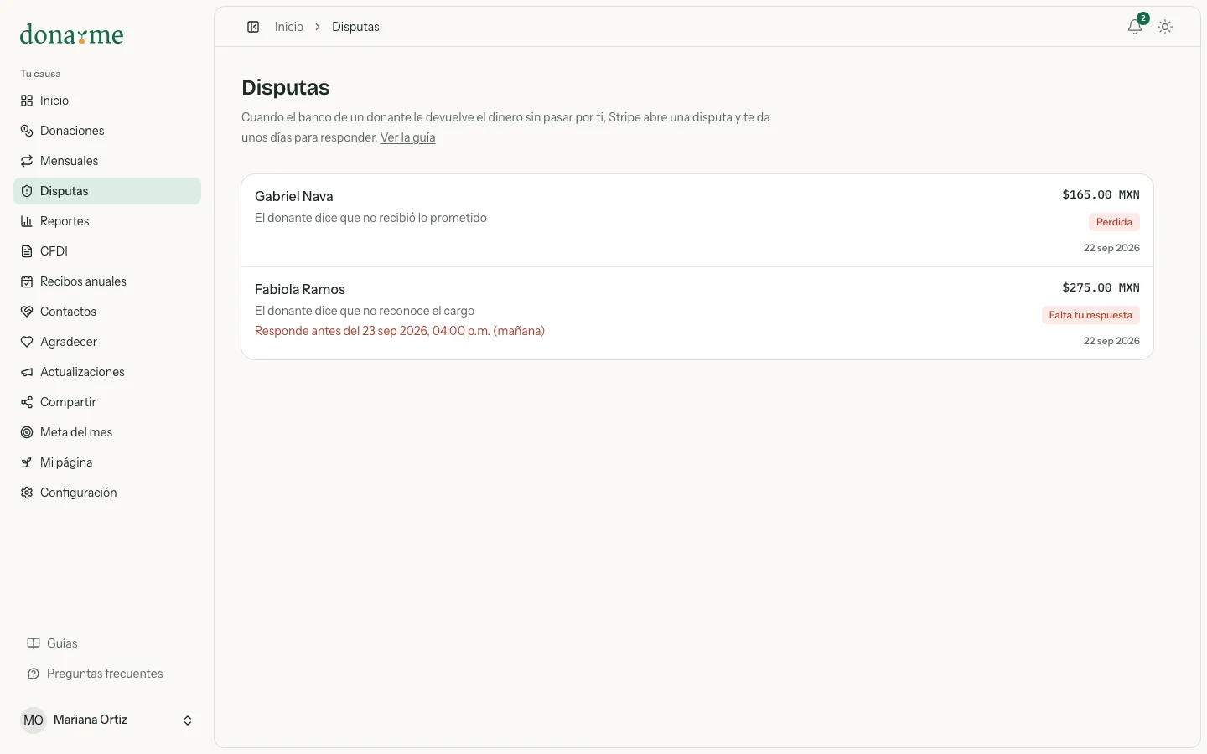Screen dimensions: 1207x754
Task: Click the Donaciones coins icon
Action: 27,131
